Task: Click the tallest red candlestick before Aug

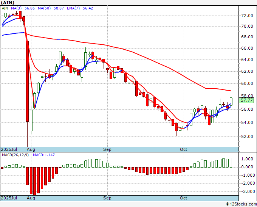Action: 27,81
